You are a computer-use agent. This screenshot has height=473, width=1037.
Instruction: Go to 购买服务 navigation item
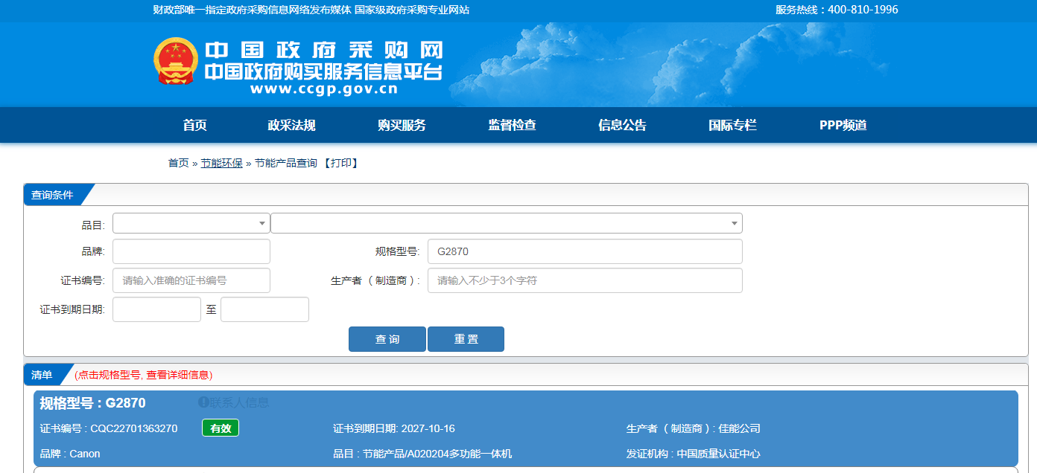click(402, 126)
